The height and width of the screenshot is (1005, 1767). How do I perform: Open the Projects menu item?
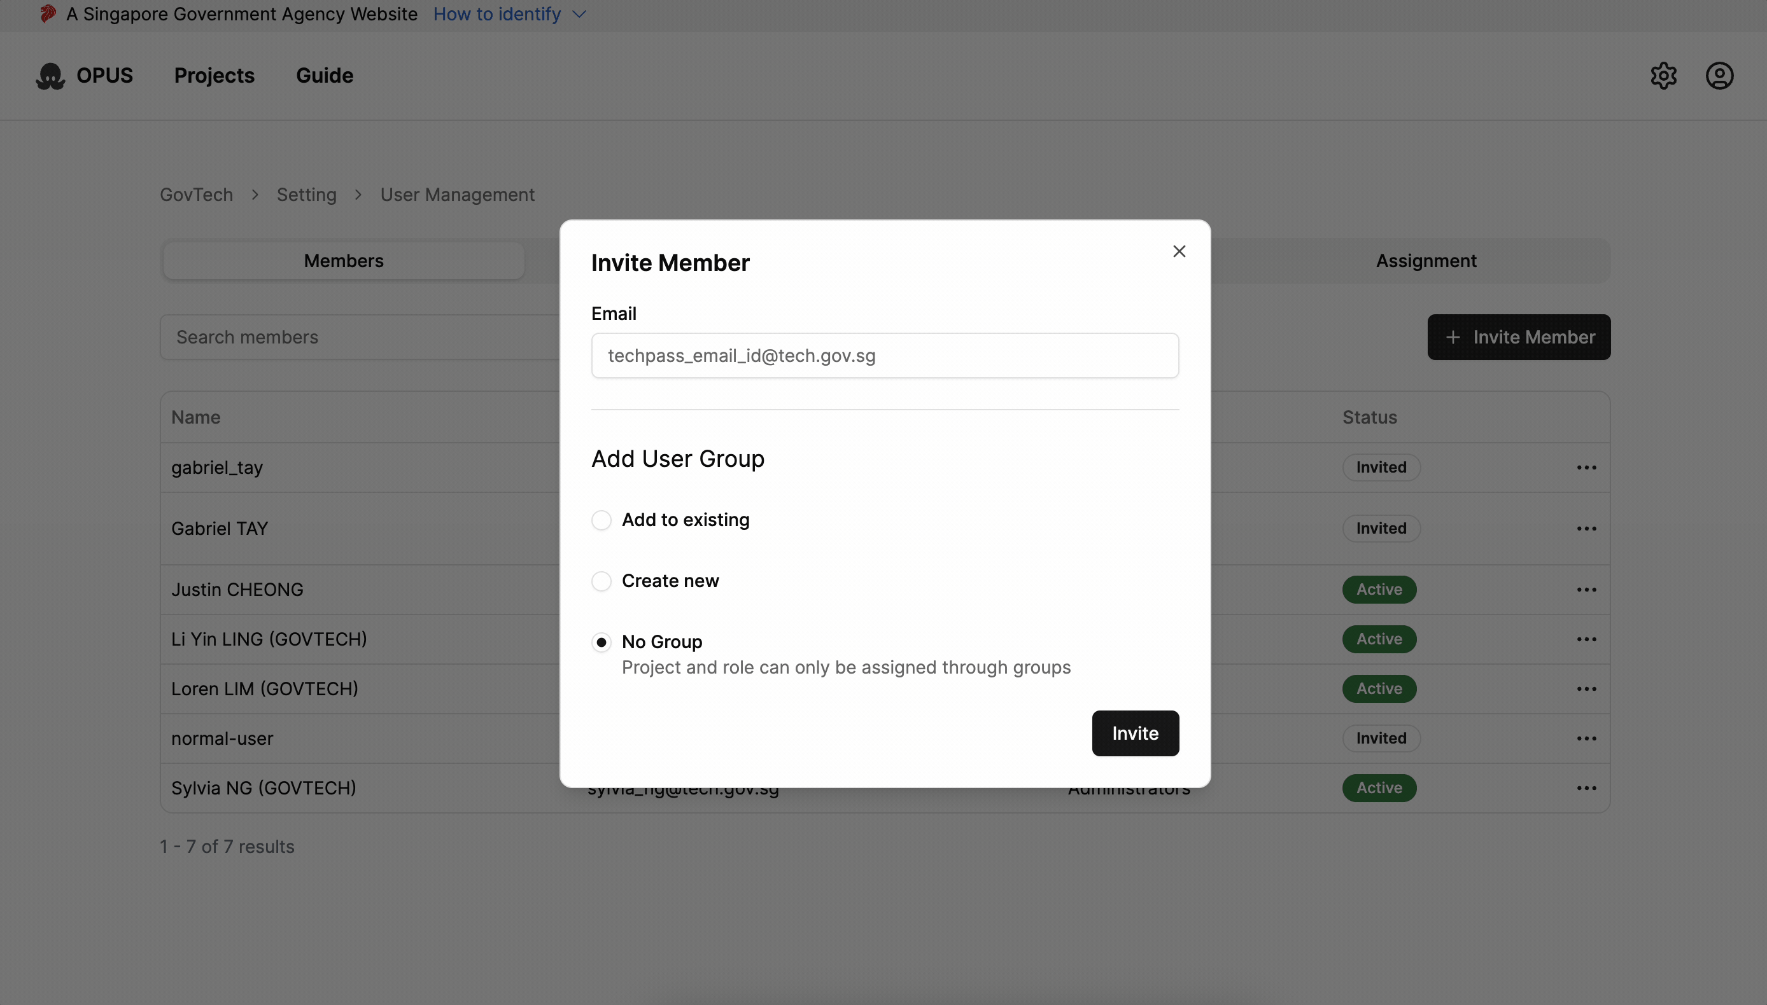tap(214, 76)
